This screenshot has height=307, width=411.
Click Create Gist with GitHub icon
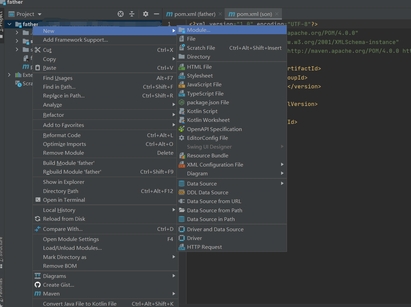coord(58,285)
